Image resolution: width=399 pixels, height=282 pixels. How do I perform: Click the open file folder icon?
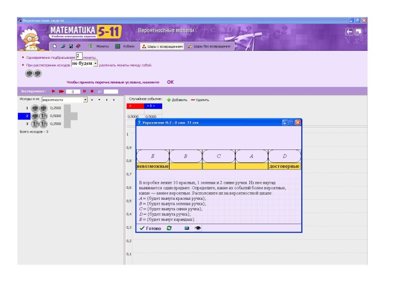[63, 46]
